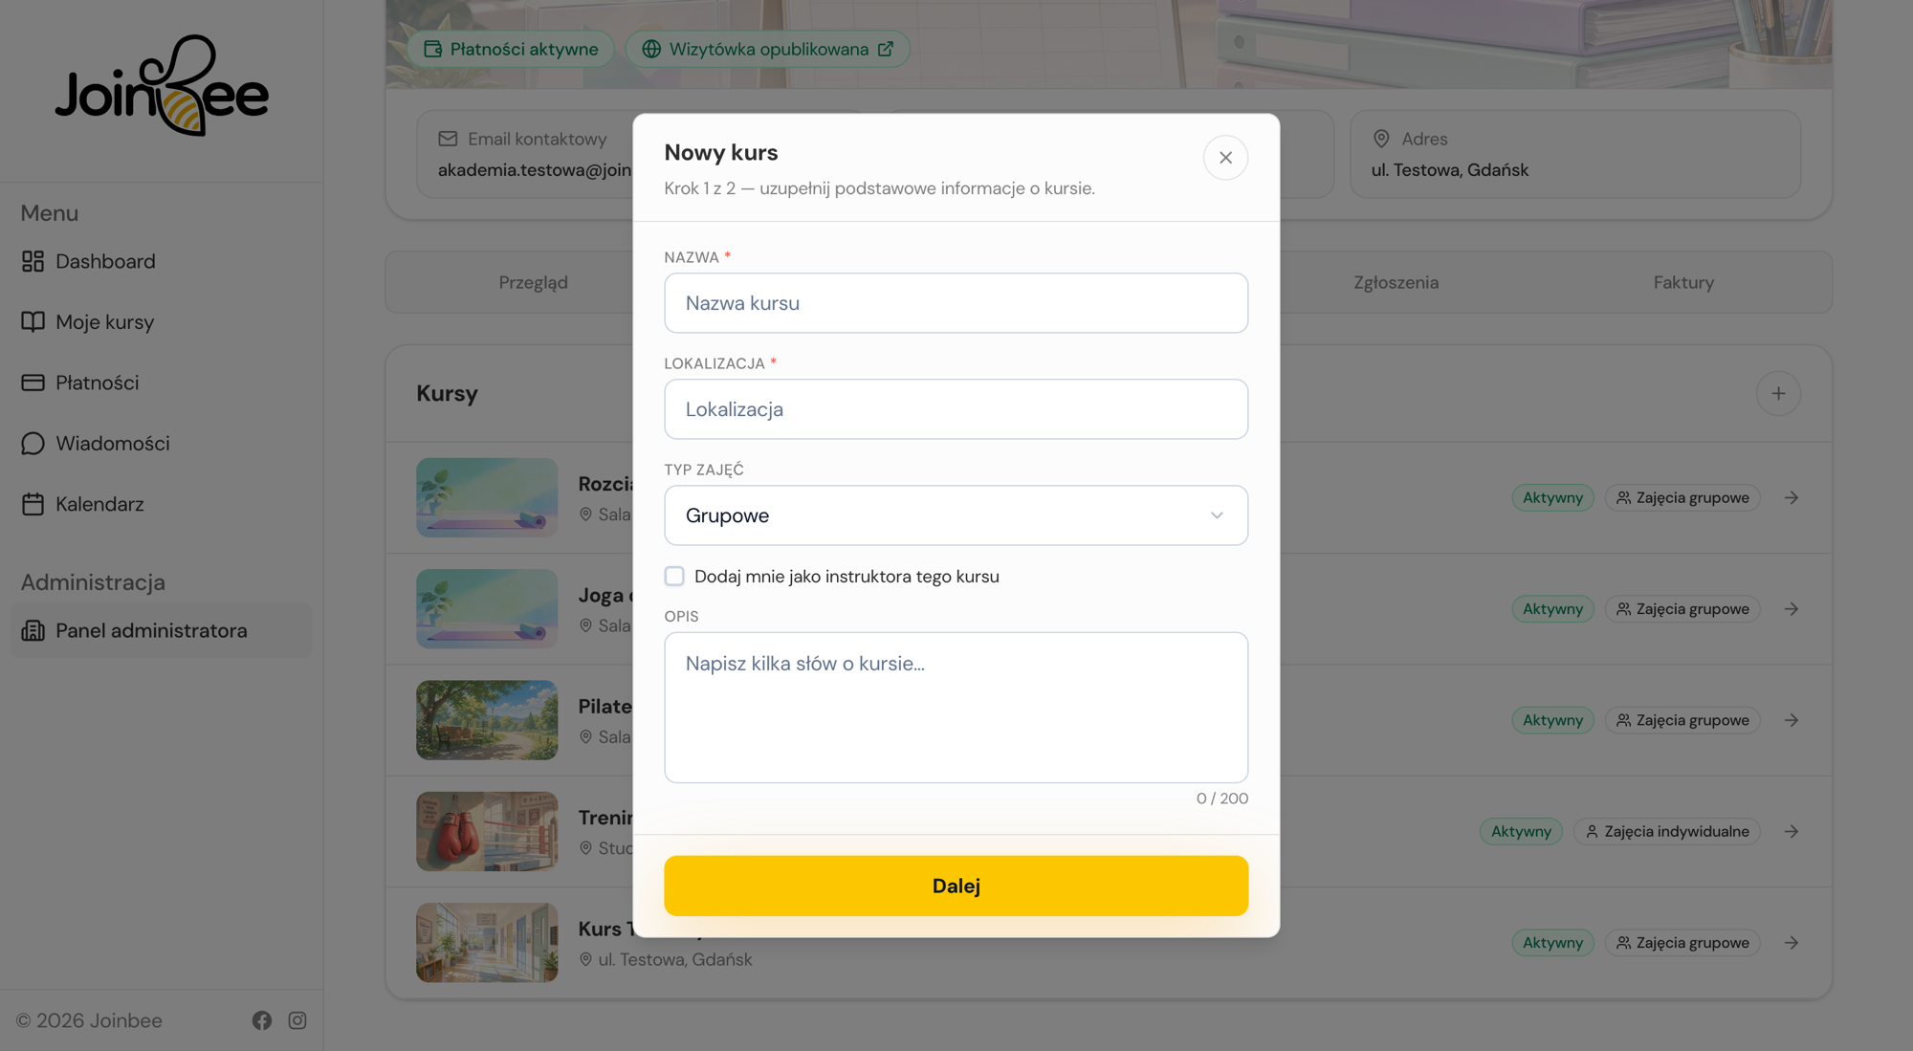The width and height of the screenshot is (1913, 1051).
Task: Expand the Typ zajęć Grupowe dropdown
Action: [x=956, y=515]
